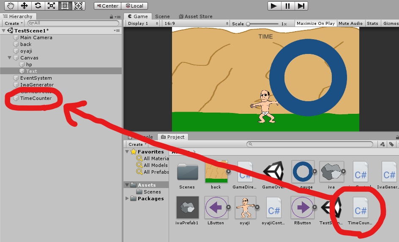
Task: Select back object in Hierarchy
Action: [26, 44]
